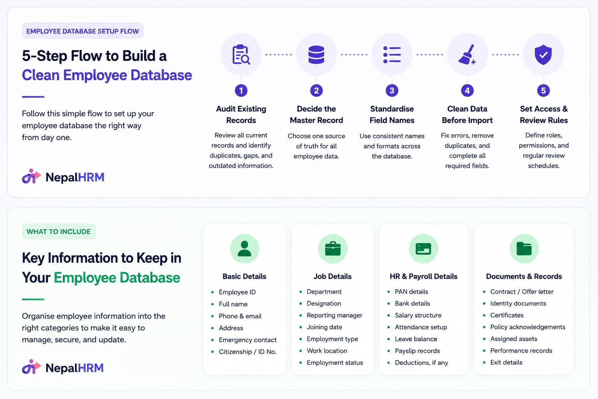
Task: Click the 'Decide the Master Record' heading
Action: [316, 115]
